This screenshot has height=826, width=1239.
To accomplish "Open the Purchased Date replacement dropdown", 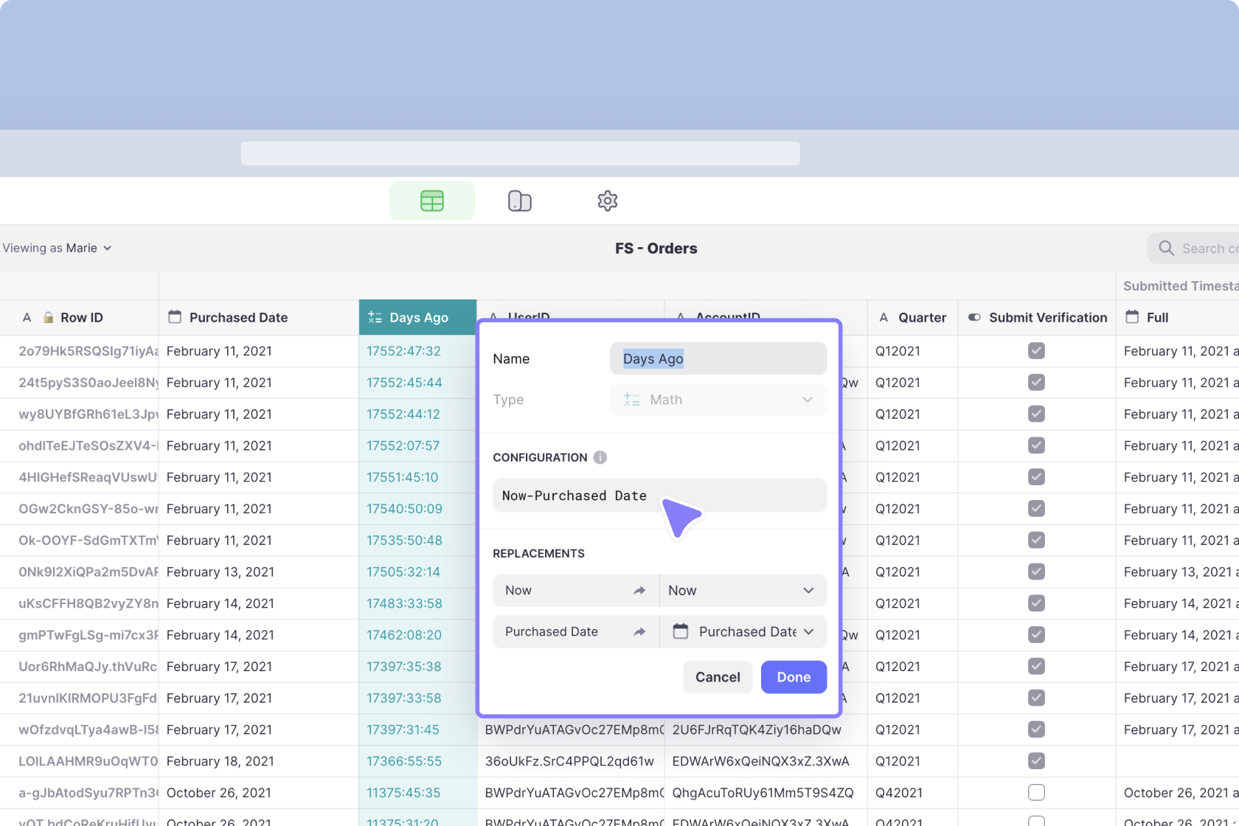I will (806, 631).
